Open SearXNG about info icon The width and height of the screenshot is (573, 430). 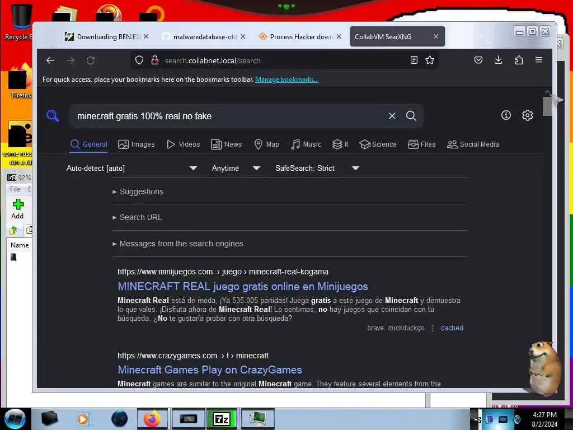click(506, 115)
